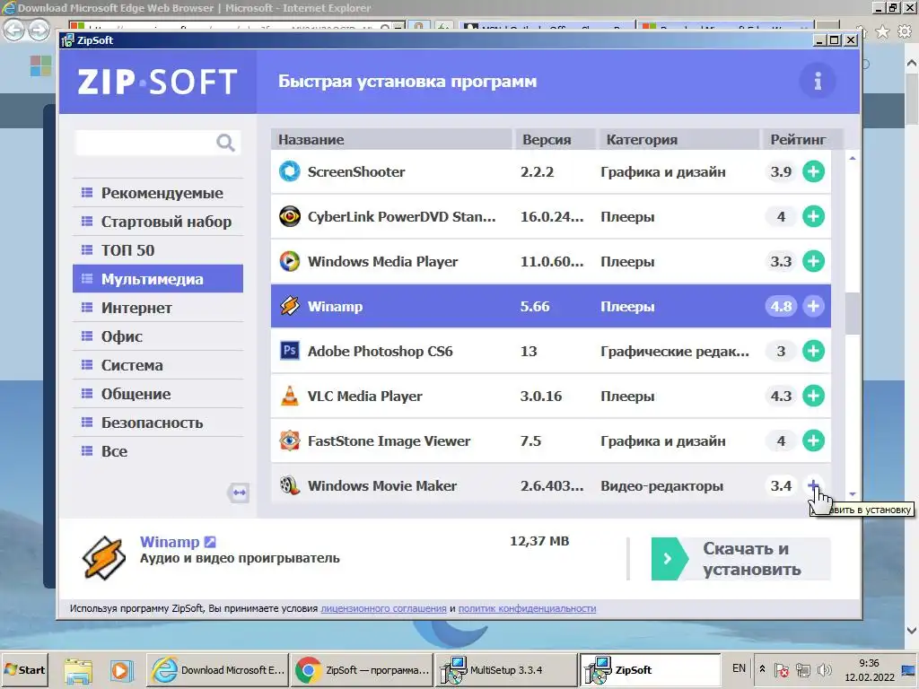Open the лицензионного соглашения link
This screenshot has height=689, width=919.
click(383, 609)
